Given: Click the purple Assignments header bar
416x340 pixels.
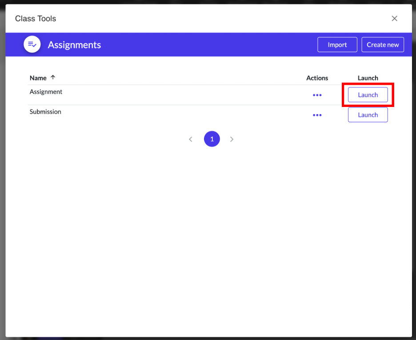Looking at the screenshot, I should click(x=200, y=45).
